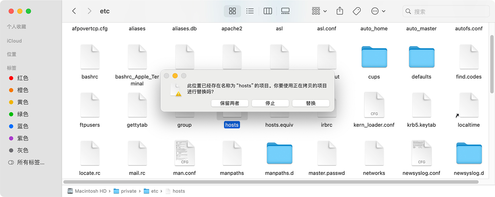The height and width of the screenshot is (197, 495).
Task: Navigate to private in the path bar
Action: tap(128, 191)
